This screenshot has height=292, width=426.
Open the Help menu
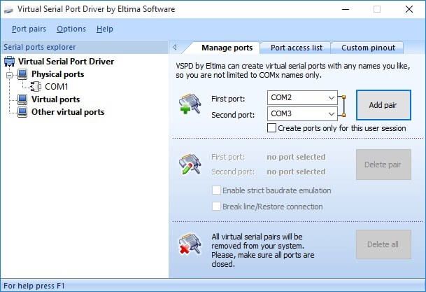pos(105,29)
